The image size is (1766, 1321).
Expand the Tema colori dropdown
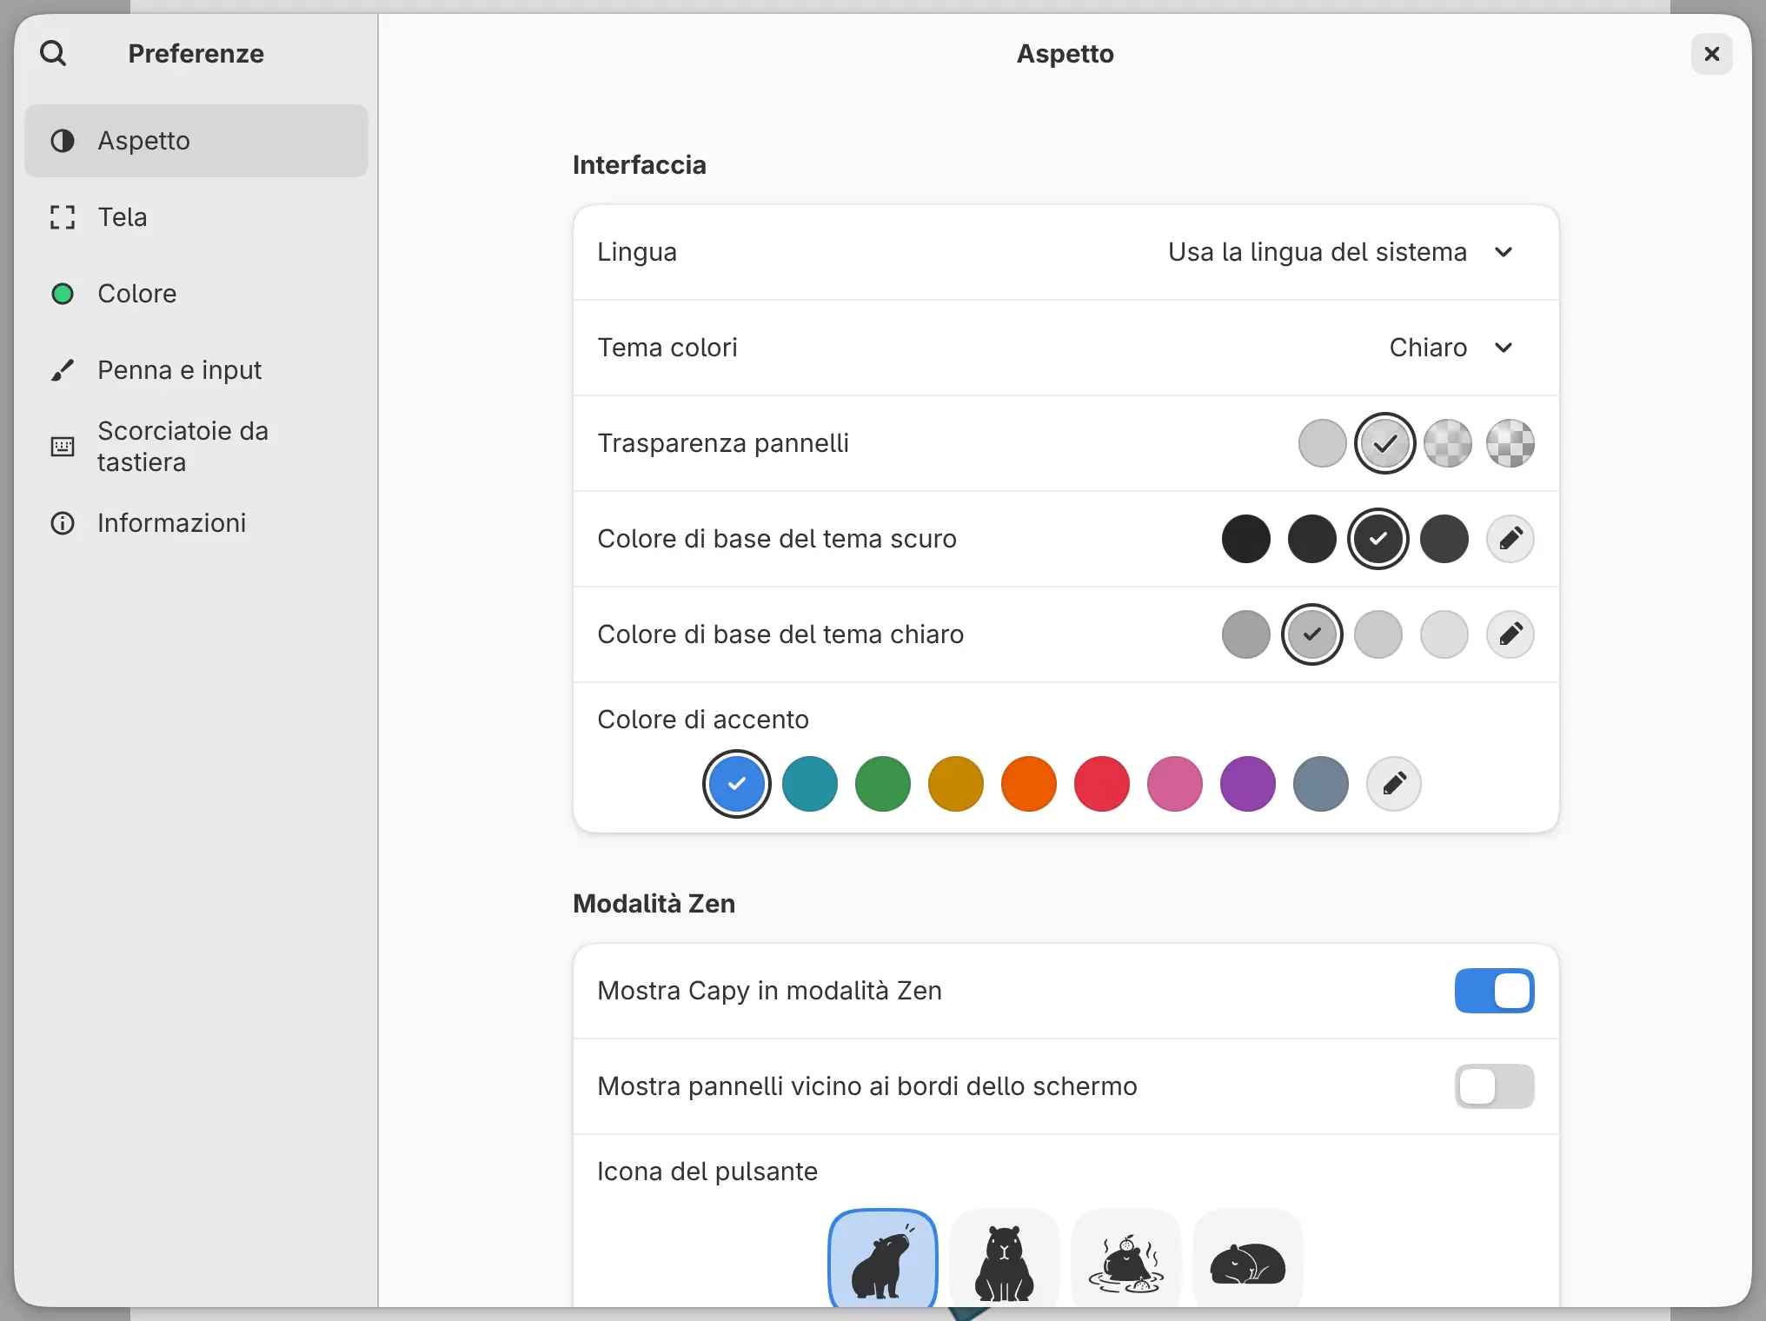point(1451,348)
